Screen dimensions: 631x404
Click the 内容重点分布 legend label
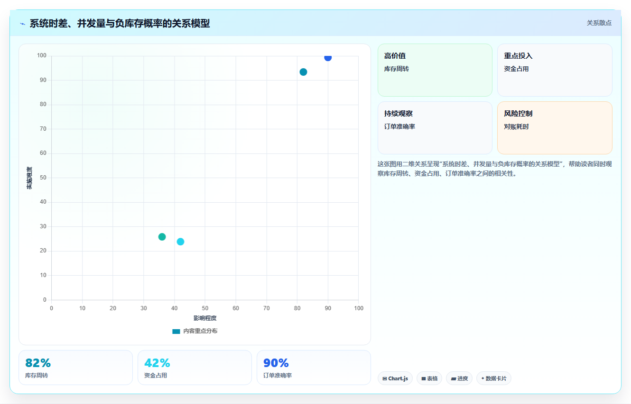pos(200,331)
